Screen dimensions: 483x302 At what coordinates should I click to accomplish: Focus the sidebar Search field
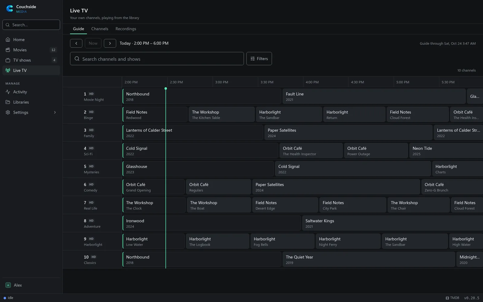31,25
